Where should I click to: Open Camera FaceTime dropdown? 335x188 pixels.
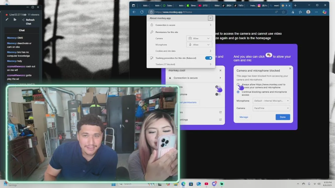tap(271, 108)
